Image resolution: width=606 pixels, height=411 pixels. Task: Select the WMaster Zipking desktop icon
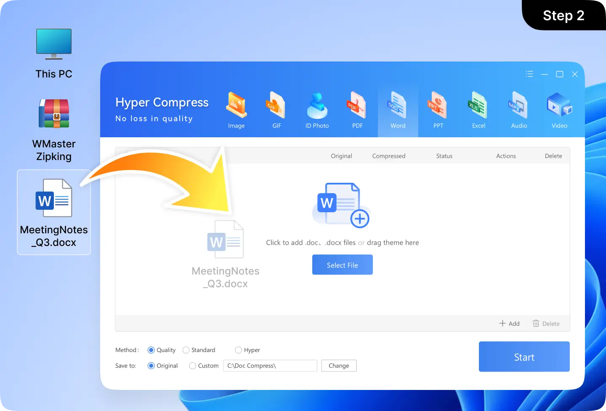tap(54, 130)
